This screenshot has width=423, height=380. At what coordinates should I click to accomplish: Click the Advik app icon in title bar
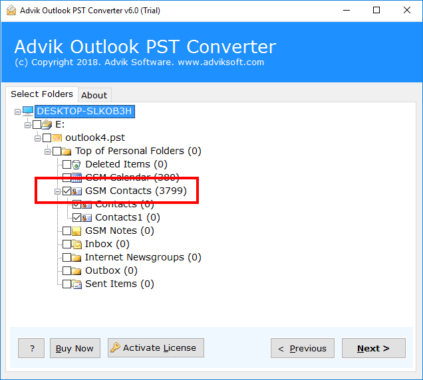[11, 11]
